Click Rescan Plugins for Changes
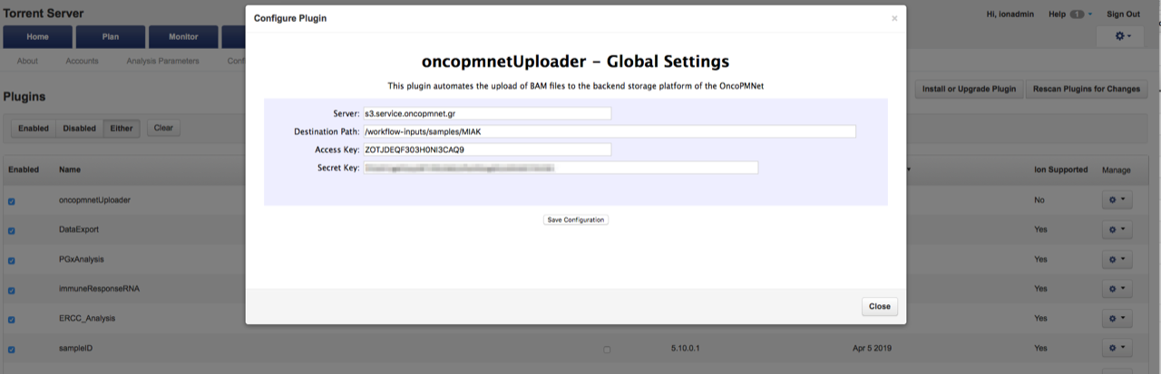 click(1088, 89)
